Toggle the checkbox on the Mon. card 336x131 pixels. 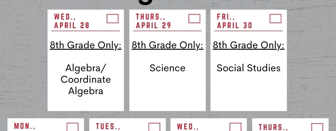(x=72, y=127)
